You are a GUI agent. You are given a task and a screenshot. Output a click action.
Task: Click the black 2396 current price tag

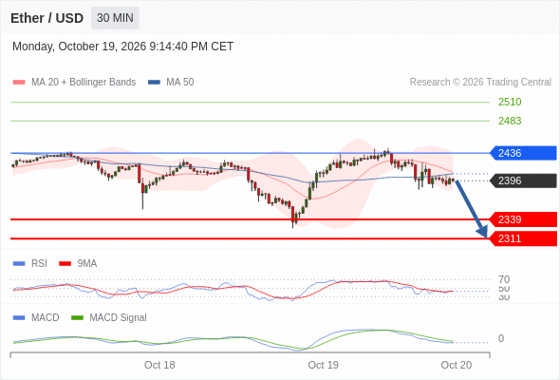pos(523,180)
